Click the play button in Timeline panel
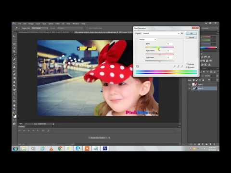Viewport: 231px width, 173px height. (29, 131)
